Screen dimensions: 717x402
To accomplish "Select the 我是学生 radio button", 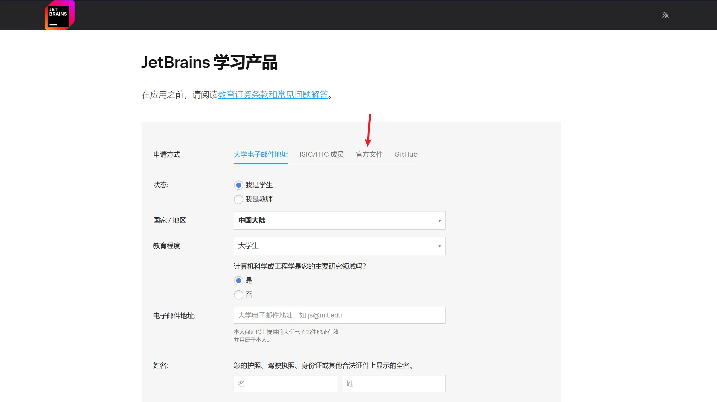I will 238,185.
